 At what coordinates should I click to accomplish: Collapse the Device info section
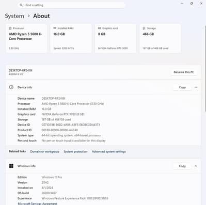click(196, 87)
